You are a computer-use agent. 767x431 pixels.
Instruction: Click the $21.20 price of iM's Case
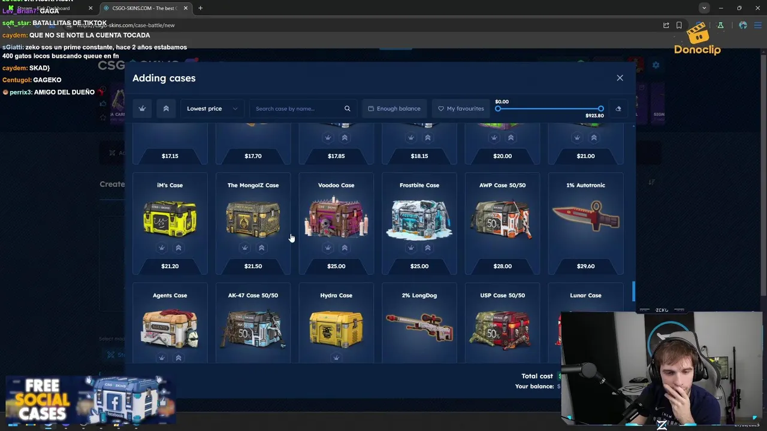170,266
